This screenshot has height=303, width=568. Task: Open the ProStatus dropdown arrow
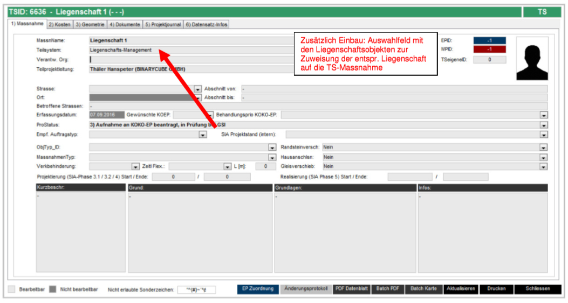(x=543, y=125)
